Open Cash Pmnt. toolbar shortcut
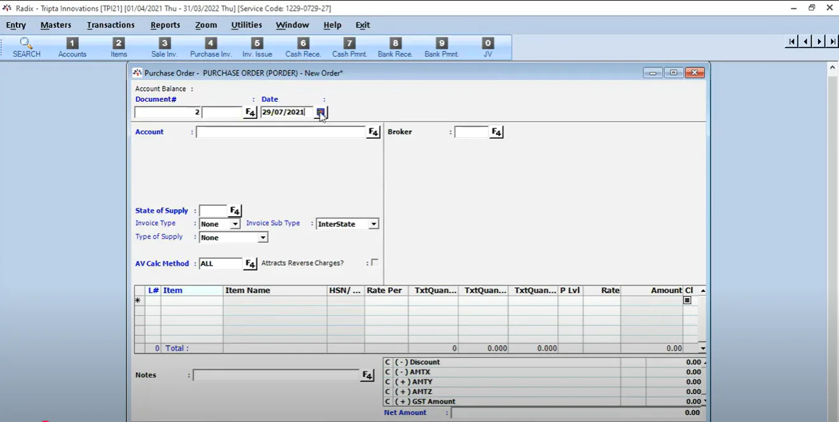The height and width of the screenshot is (422, 839). pos(350,48)
